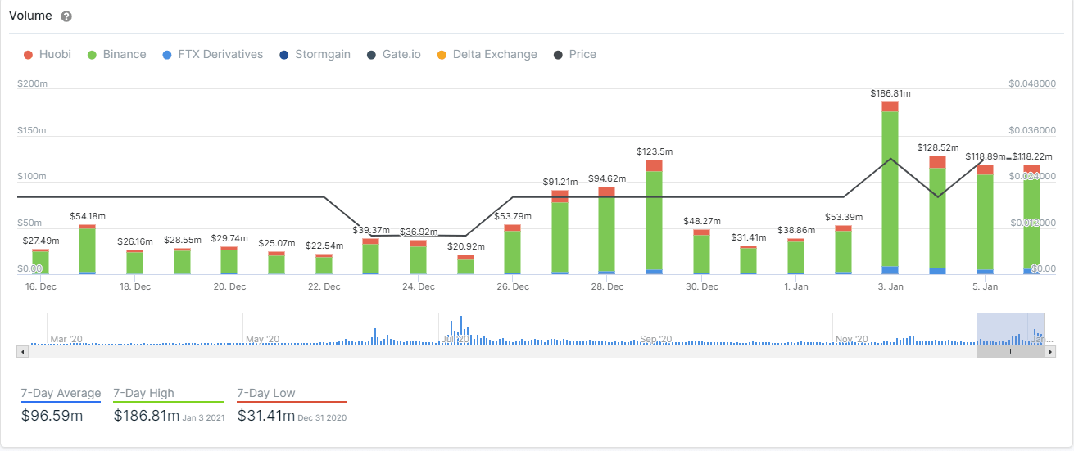Toggle Stormgain series in legend
This screenshot has height=451, width=1074.
coord(315,55)
